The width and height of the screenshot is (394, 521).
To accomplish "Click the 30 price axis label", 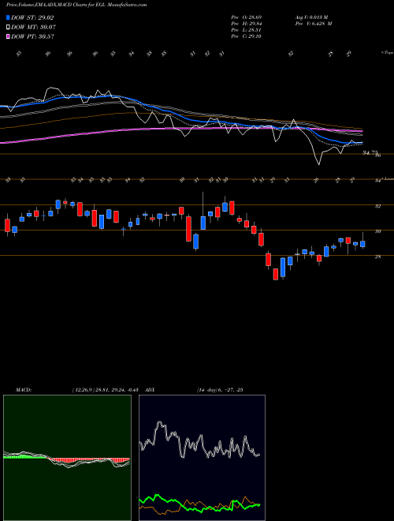I will (x=377, y=231).
